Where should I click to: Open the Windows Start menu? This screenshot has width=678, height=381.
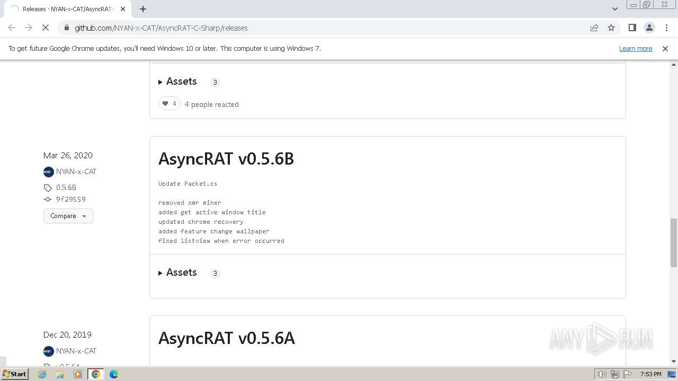(x=15, y=374)
